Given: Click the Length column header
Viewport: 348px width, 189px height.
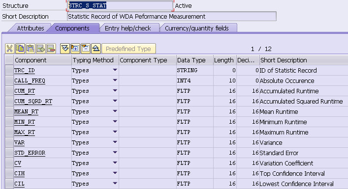Looking at the screenshot, I should point(225,60).
